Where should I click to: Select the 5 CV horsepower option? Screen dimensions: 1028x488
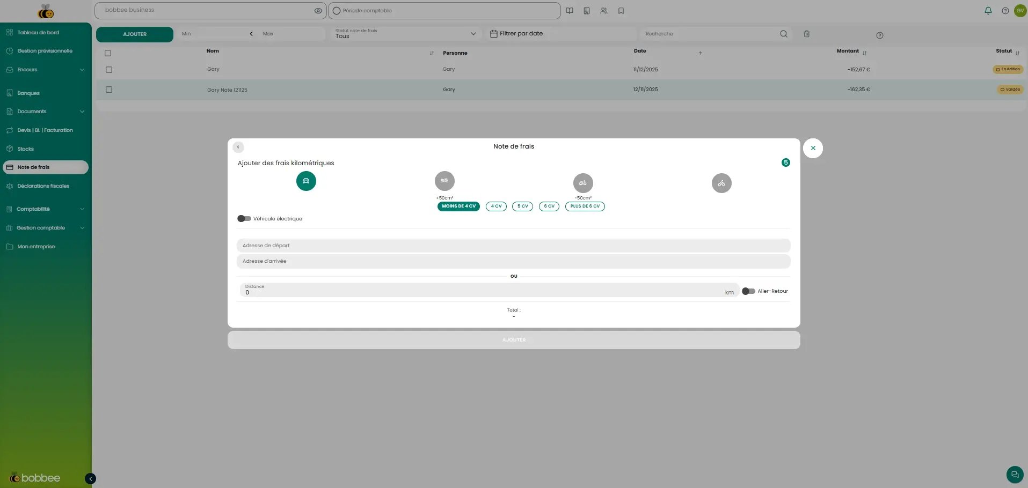pos(522,206)
